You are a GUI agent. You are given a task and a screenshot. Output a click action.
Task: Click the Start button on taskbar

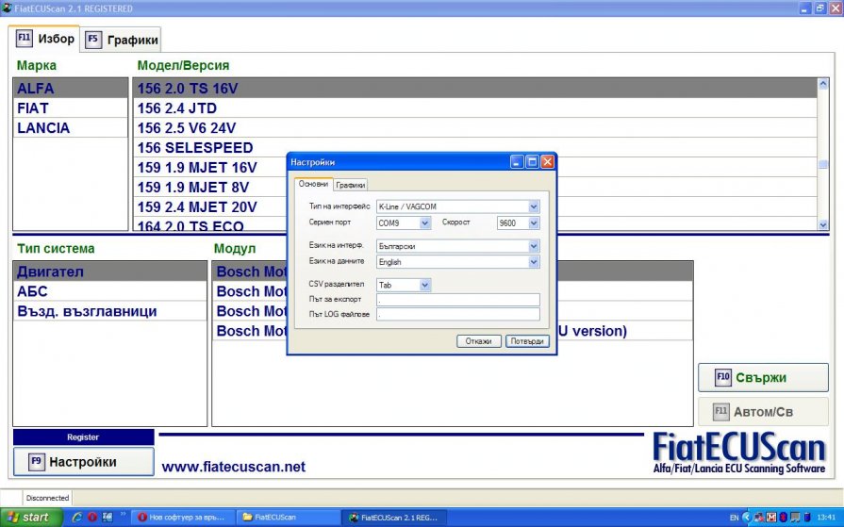point(30,517)
